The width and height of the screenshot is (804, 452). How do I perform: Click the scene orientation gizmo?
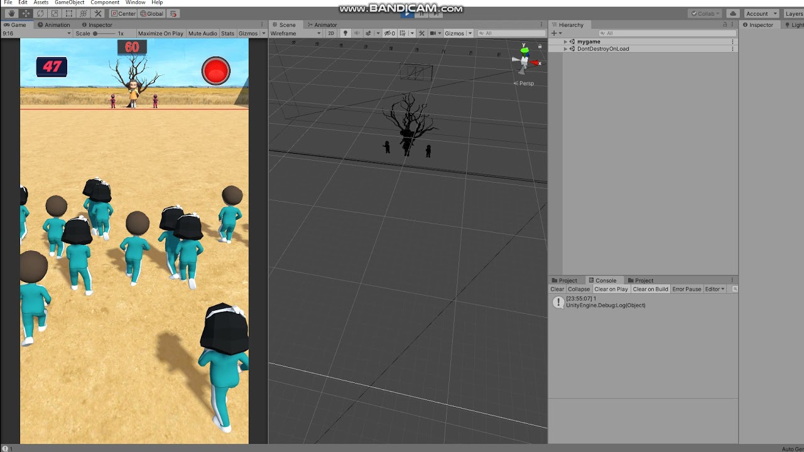coord(524,61)
